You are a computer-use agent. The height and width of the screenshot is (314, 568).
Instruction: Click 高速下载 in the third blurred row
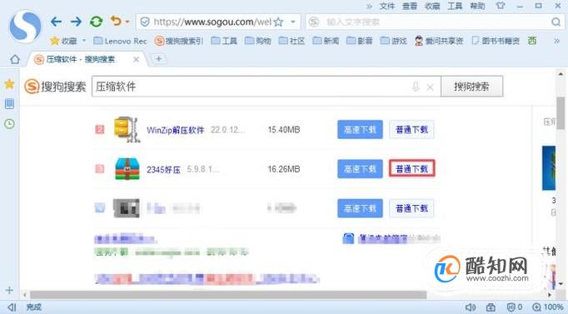pyautogui.click(x=360, y=208)
